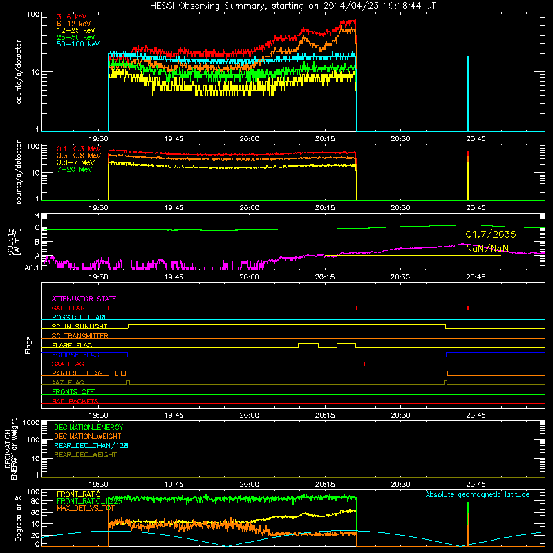Click the 0.1-0.3 MeV legend entry
Image resolution: width=553 pixels, height=553 pixels.
pyautogui.click(x=79, y=149)
